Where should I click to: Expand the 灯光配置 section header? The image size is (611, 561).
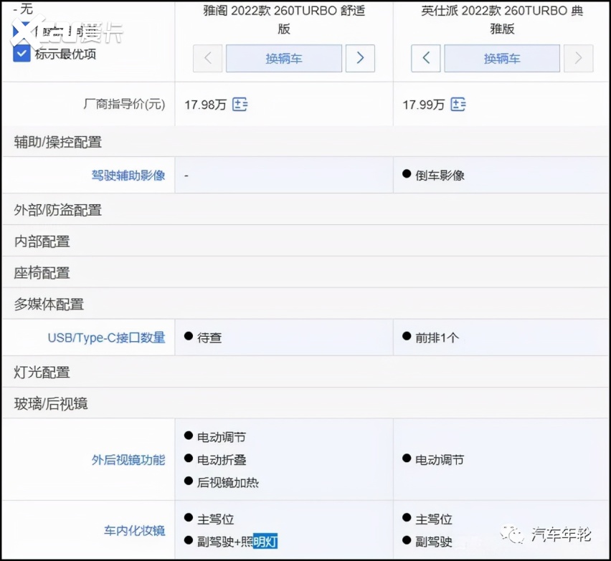click(x=305, y=372)
